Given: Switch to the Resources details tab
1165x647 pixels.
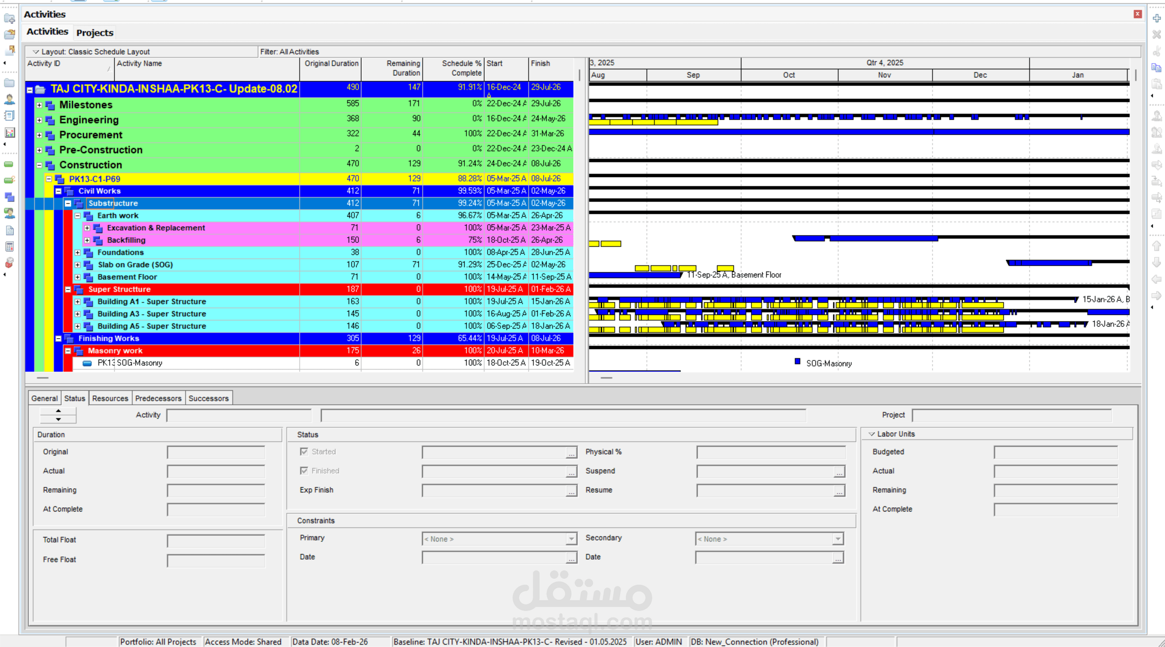Looking at the screenshot, I should click(x=110, y=398).
